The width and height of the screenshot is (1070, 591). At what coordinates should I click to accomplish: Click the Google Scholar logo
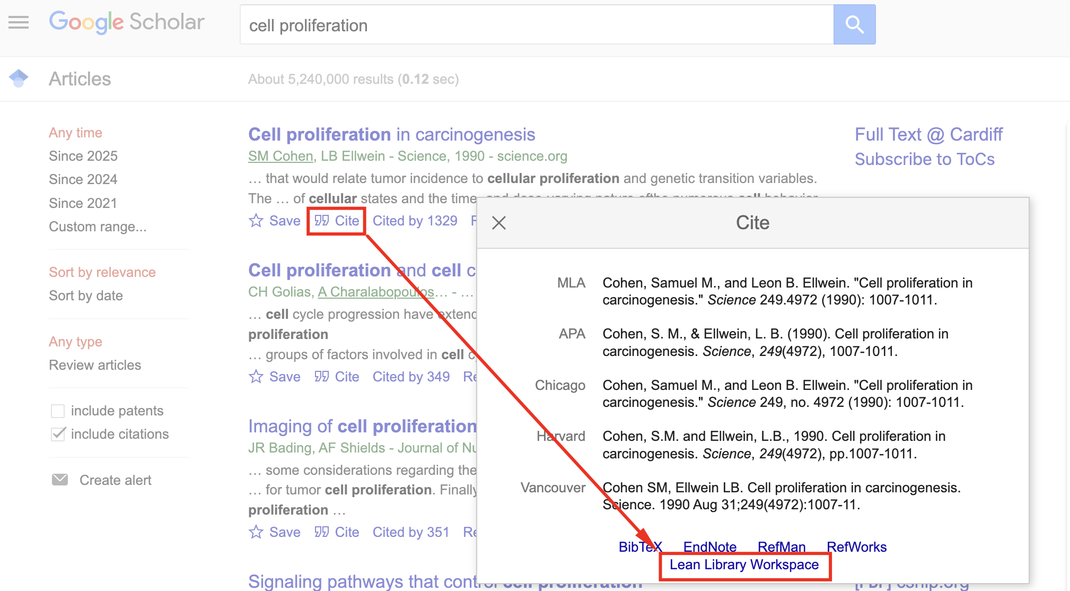127,23
